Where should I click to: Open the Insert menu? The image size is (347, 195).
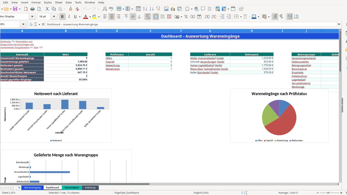tap(25, 2)
